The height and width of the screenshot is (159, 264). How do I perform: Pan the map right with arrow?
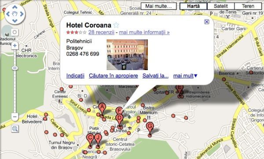[x=22, y=14]
